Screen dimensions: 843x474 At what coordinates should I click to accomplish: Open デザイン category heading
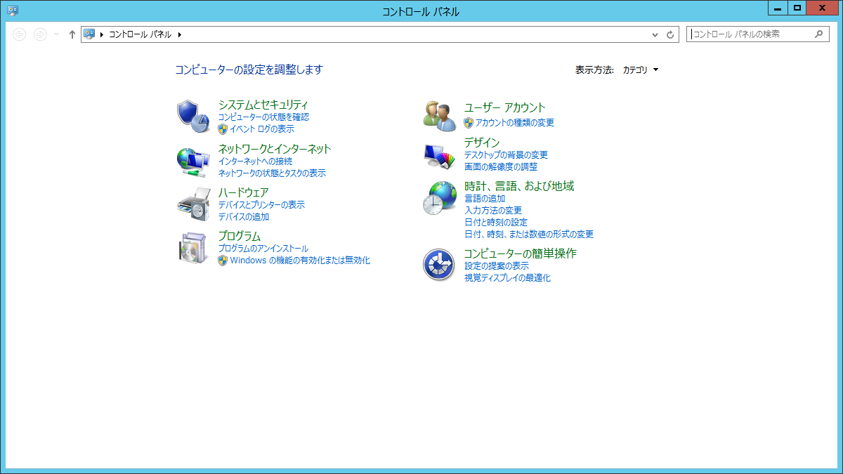482,143
